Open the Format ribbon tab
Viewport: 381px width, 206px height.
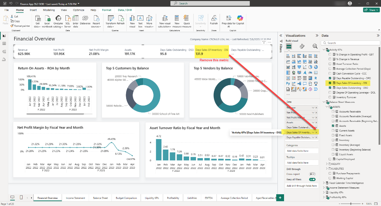click(107, 10)
